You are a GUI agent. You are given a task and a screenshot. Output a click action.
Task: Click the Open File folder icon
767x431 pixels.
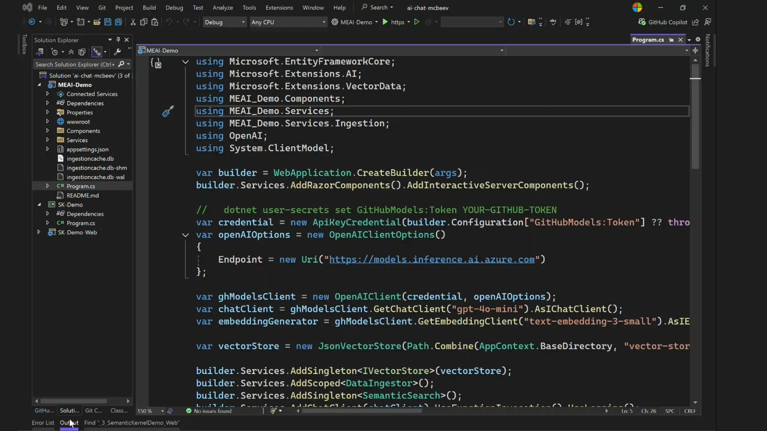coord(97,22)
